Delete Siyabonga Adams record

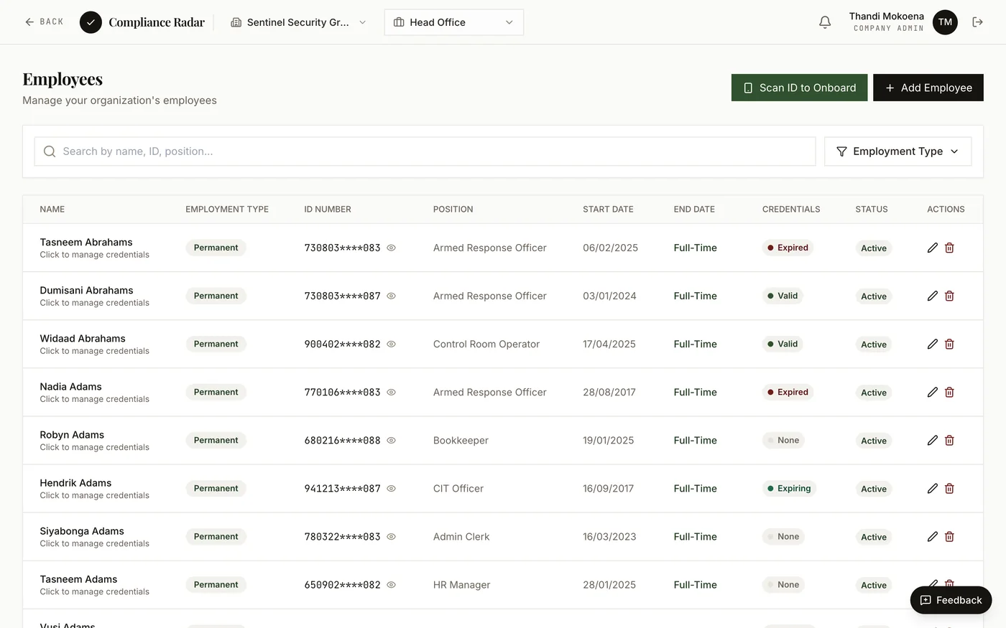pyautogui.click(x=949, y=536)
